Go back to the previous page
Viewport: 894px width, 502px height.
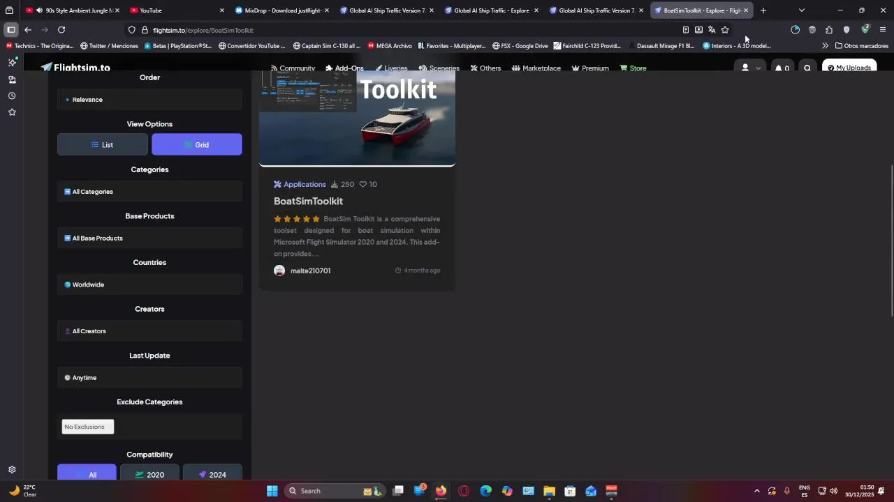[28, 30]
